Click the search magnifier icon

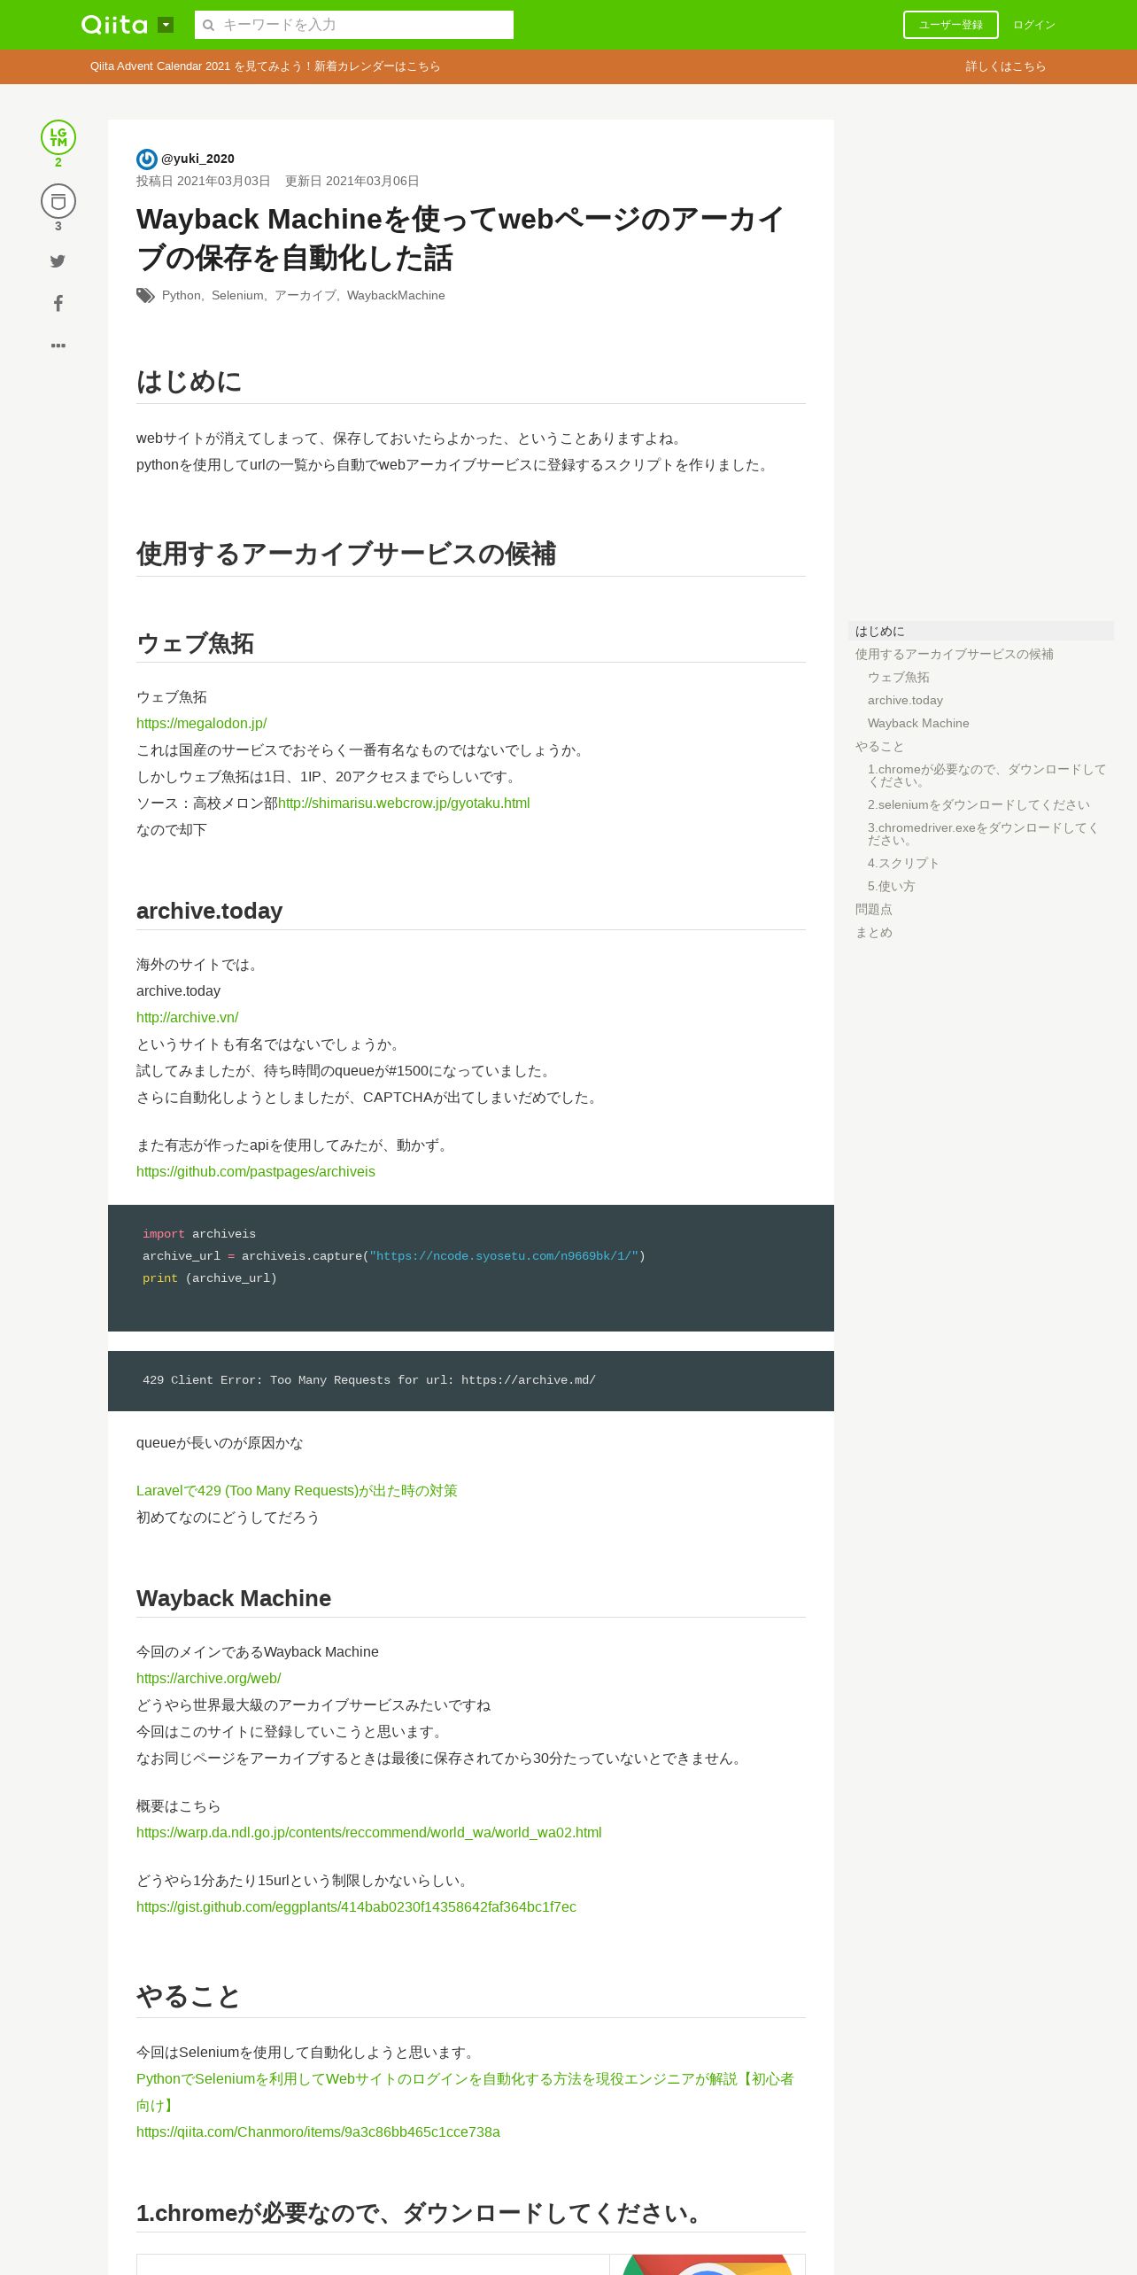209,25
